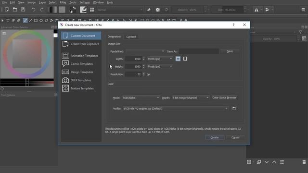This screenshot has height=173, width=308.
Task: Open the brush presets grid icon
Action: [92, 10]
